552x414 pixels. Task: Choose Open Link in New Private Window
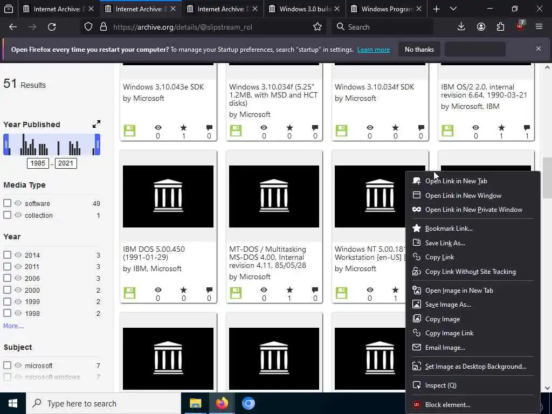pyautogui.click(x=473, y=210)
